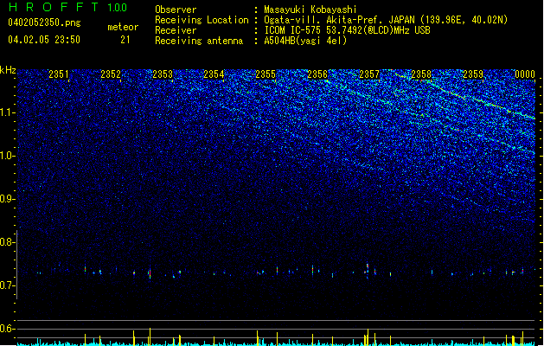Click the 1.1 kHz axis label

(x=8, y=112)
